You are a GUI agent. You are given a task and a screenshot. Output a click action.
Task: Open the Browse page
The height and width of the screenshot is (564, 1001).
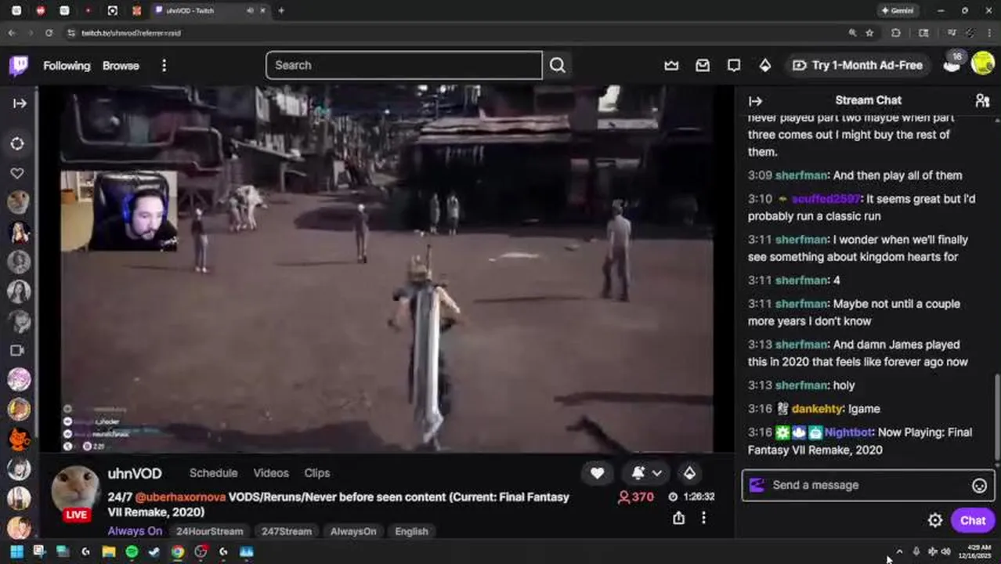tap(121, 66)
